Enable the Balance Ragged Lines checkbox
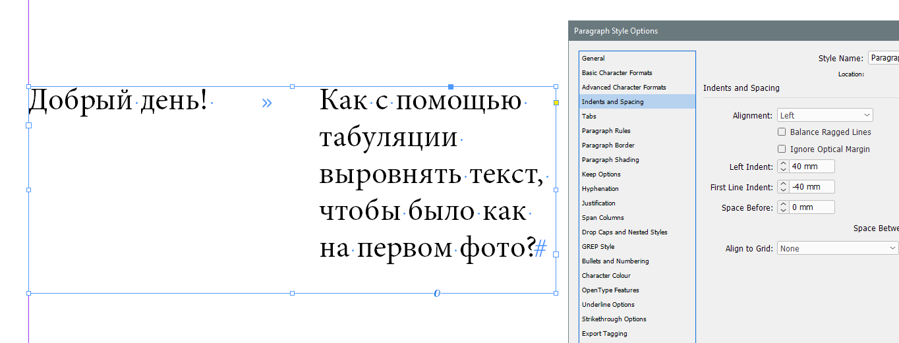Viewport: 899px width, 343px height. coord(782,132)
